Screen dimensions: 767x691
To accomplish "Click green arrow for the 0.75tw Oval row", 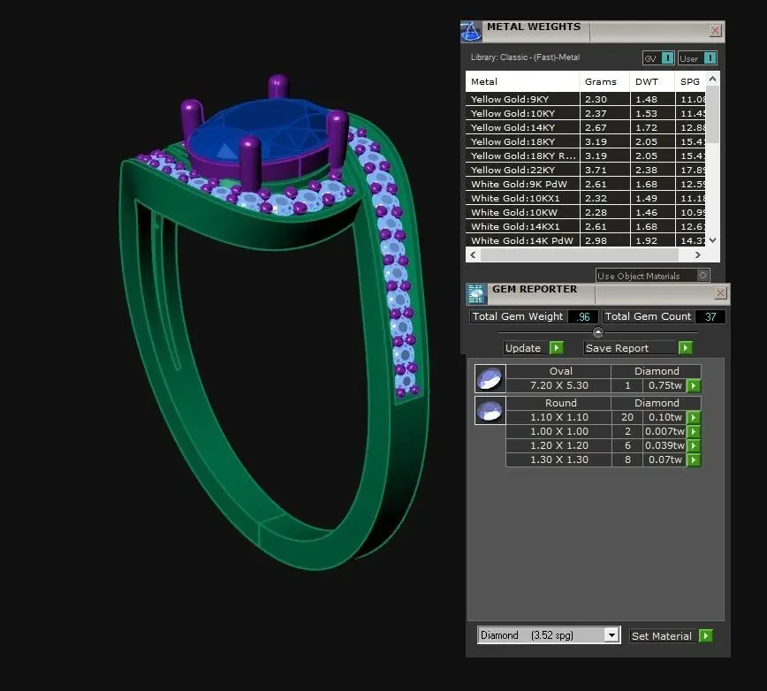I will [693, 386].
